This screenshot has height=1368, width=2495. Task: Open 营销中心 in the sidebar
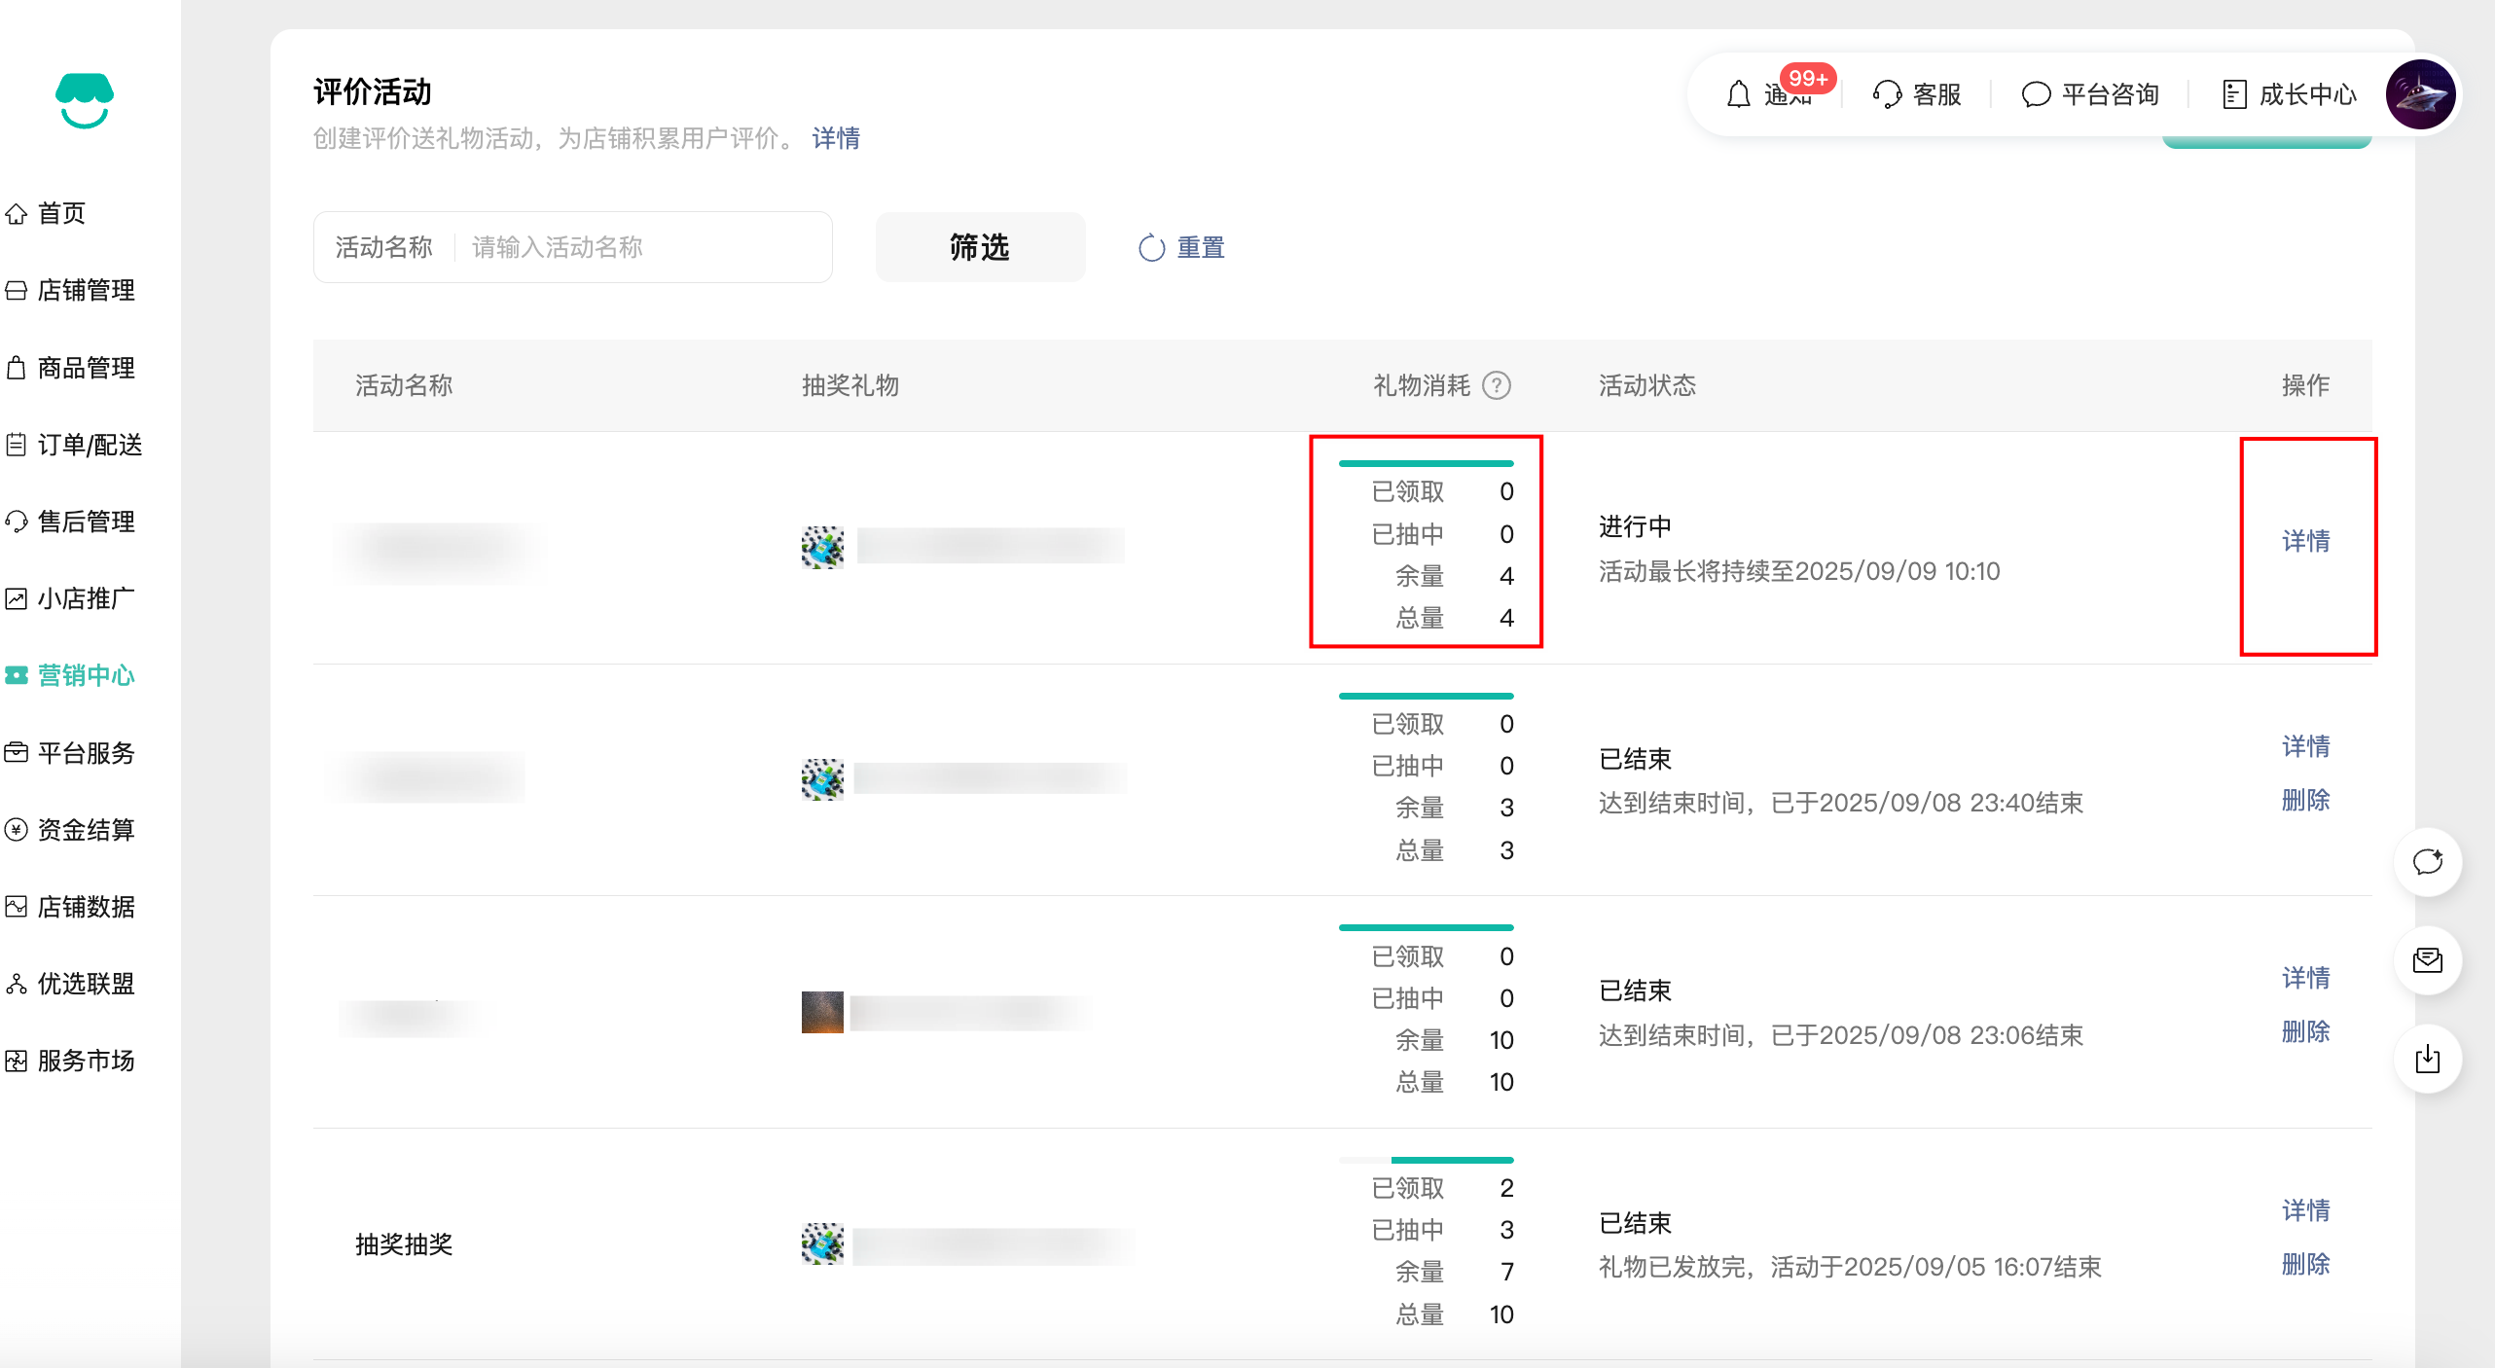tap(85, 675)
